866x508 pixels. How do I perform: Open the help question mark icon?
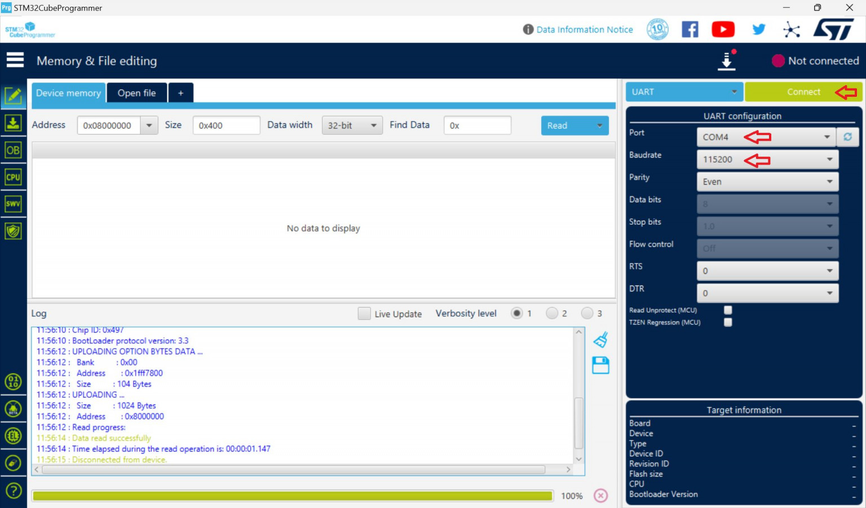[x=13, y=491]
